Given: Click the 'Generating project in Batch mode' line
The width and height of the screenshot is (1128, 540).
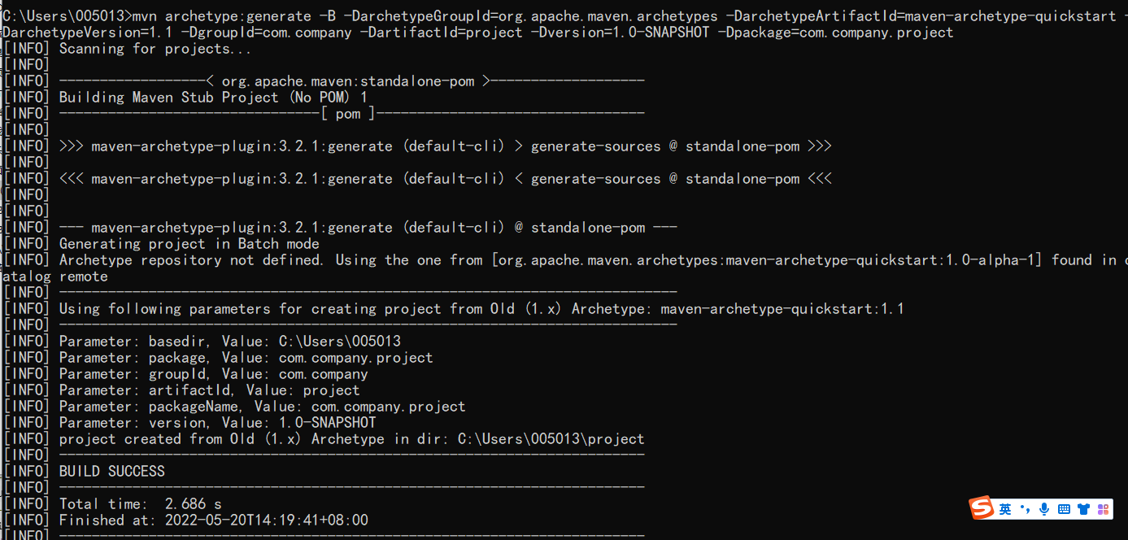Looking at the screenshot, I should pyautogui.click(x=189, y=244).
